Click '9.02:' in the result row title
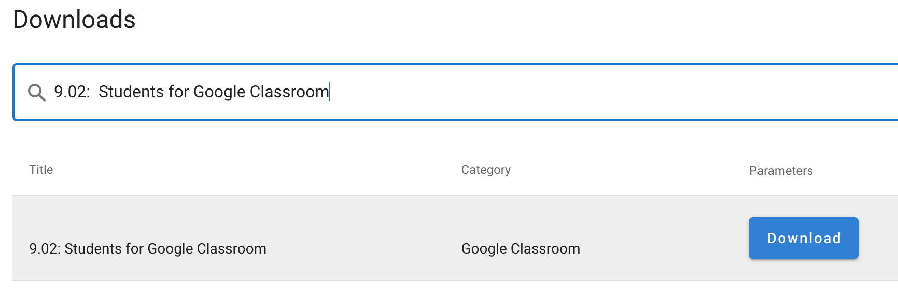 point(45,249)
